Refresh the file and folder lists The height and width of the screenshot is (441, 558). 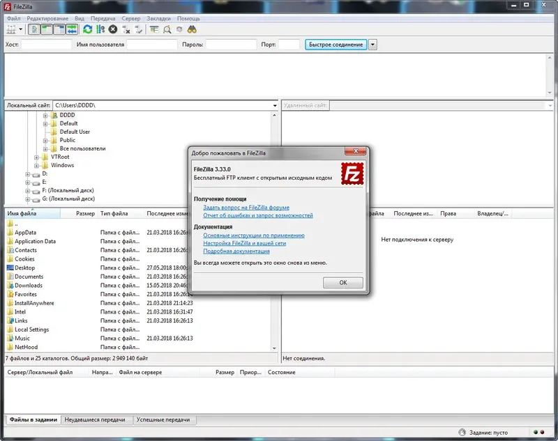click(88, 29)
